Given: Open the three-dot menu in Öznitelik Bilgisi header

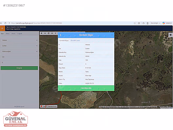Looking at the screenshot, I should (x=61, y=35).
